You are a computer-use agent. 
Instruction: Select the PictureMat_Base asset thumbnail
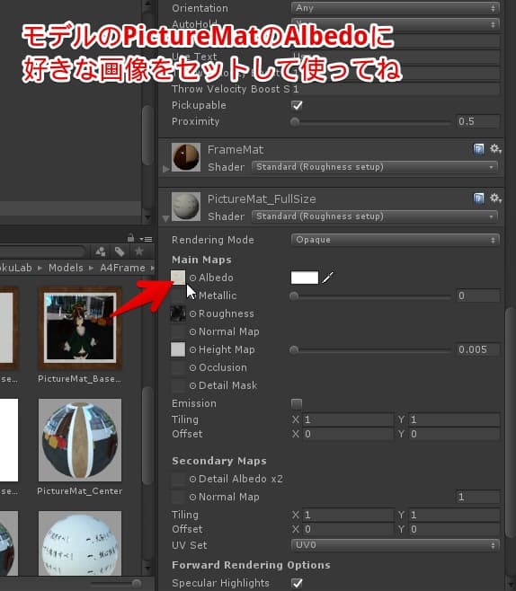click(80, 328)
